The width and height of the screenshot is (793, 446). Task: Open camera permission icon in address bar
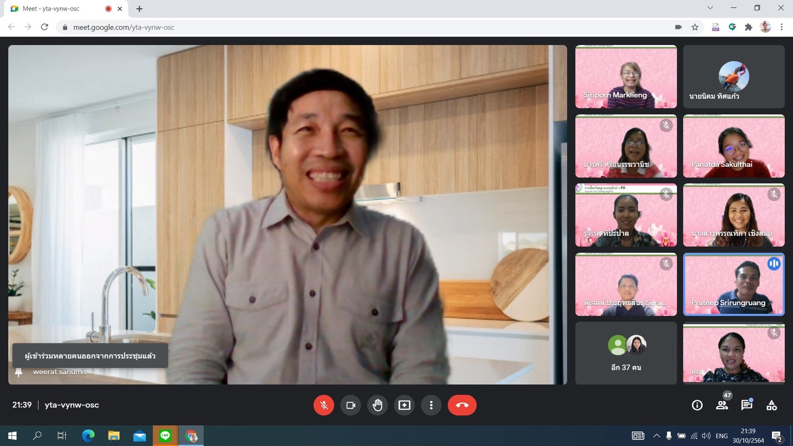[678, 27]
